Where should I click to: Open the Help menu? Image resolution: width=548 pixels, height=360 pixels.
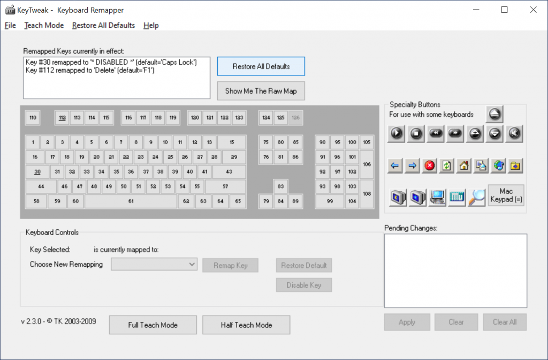(150, 25)
